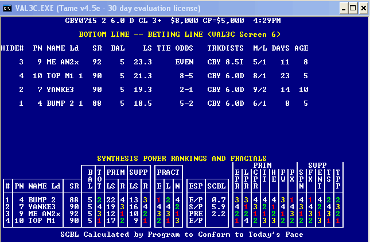Click the time 4:29PM
Screen dimensions: 370x242
(267, 21)
